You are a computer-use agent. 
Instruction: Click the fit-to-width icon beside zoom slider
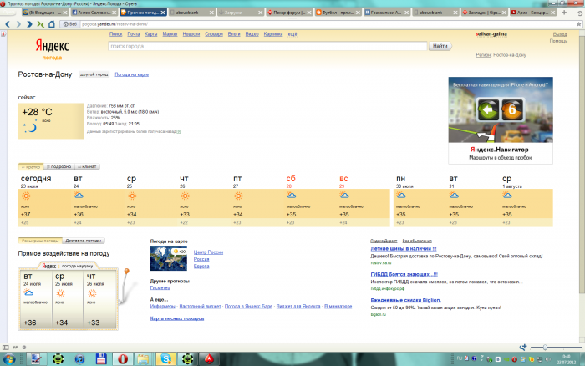[x=523, y=348]
